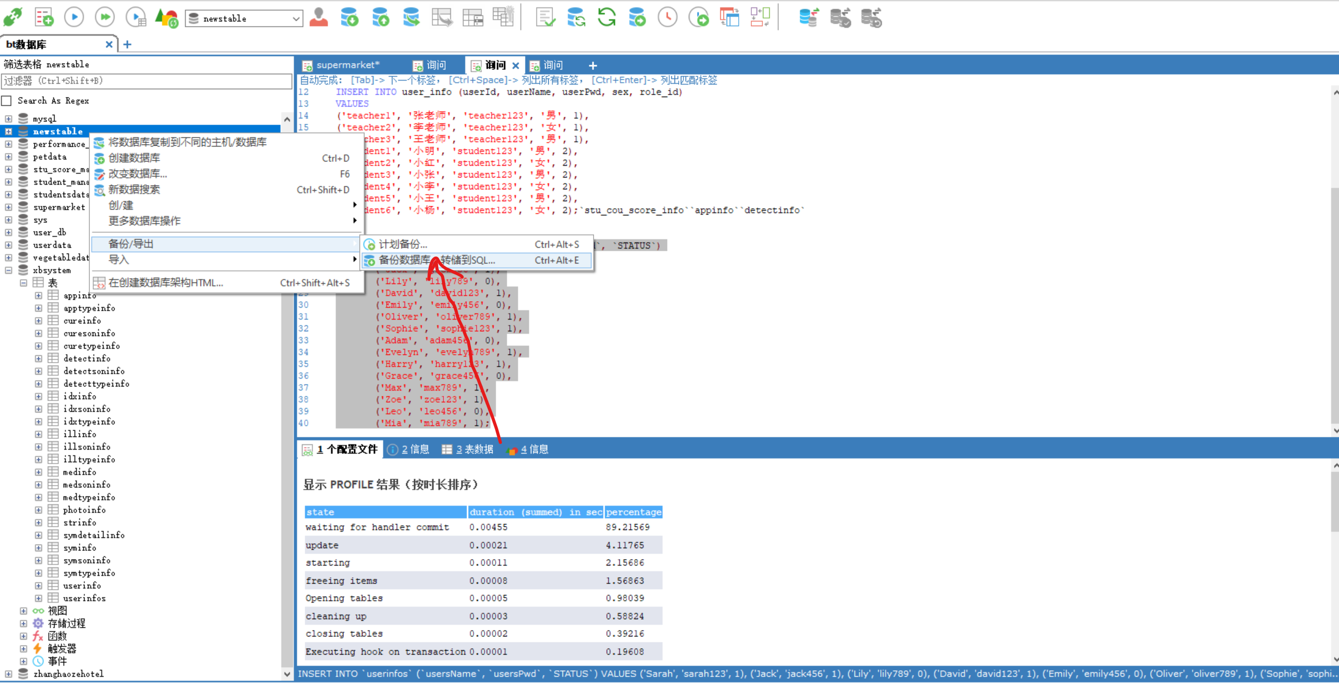Expand the userinfos table node
Viewport: 1339px width, 685px height.
tap(38, 598)
